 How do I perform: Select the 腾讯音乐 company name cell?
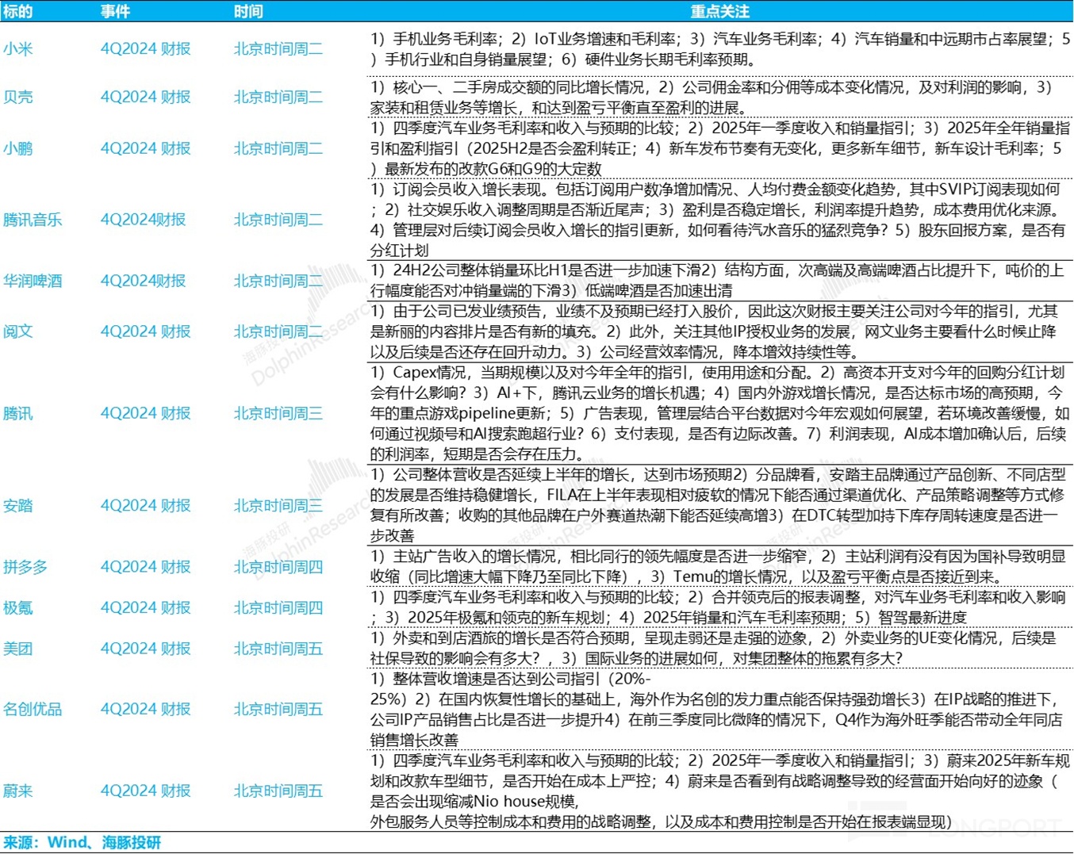33,220
